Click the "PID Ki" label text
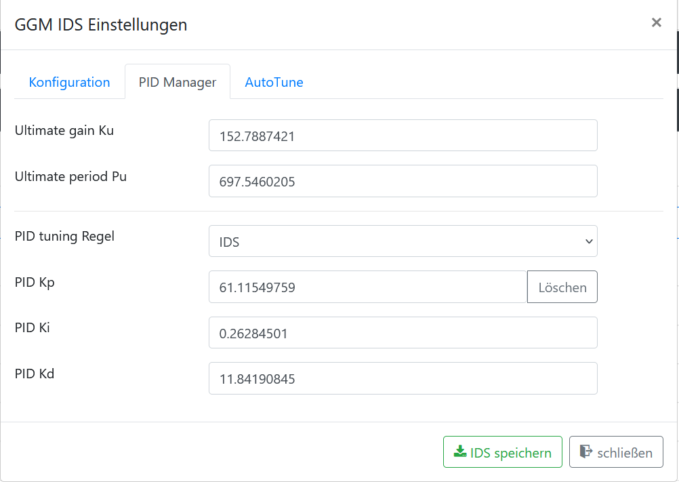 (x=33, y=327)
